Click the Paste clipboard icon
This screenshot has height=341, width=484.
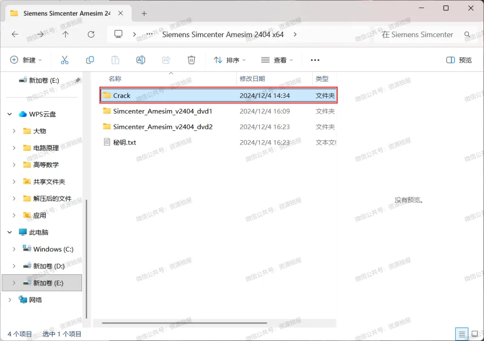115,60
